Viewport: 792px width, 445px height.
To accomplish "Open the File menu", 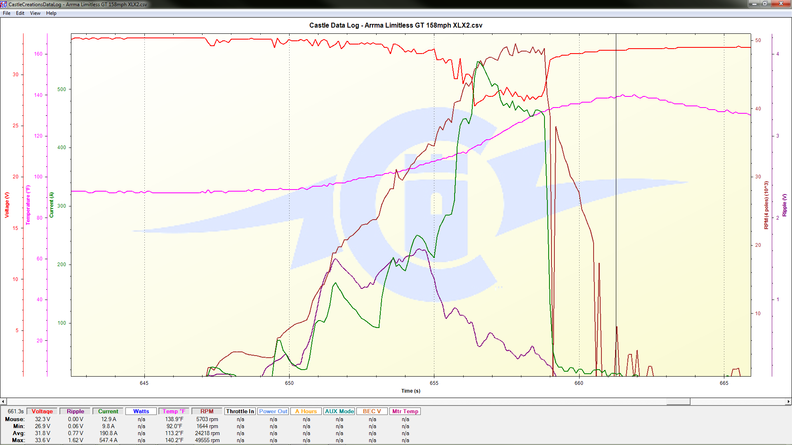I will 7,13.
